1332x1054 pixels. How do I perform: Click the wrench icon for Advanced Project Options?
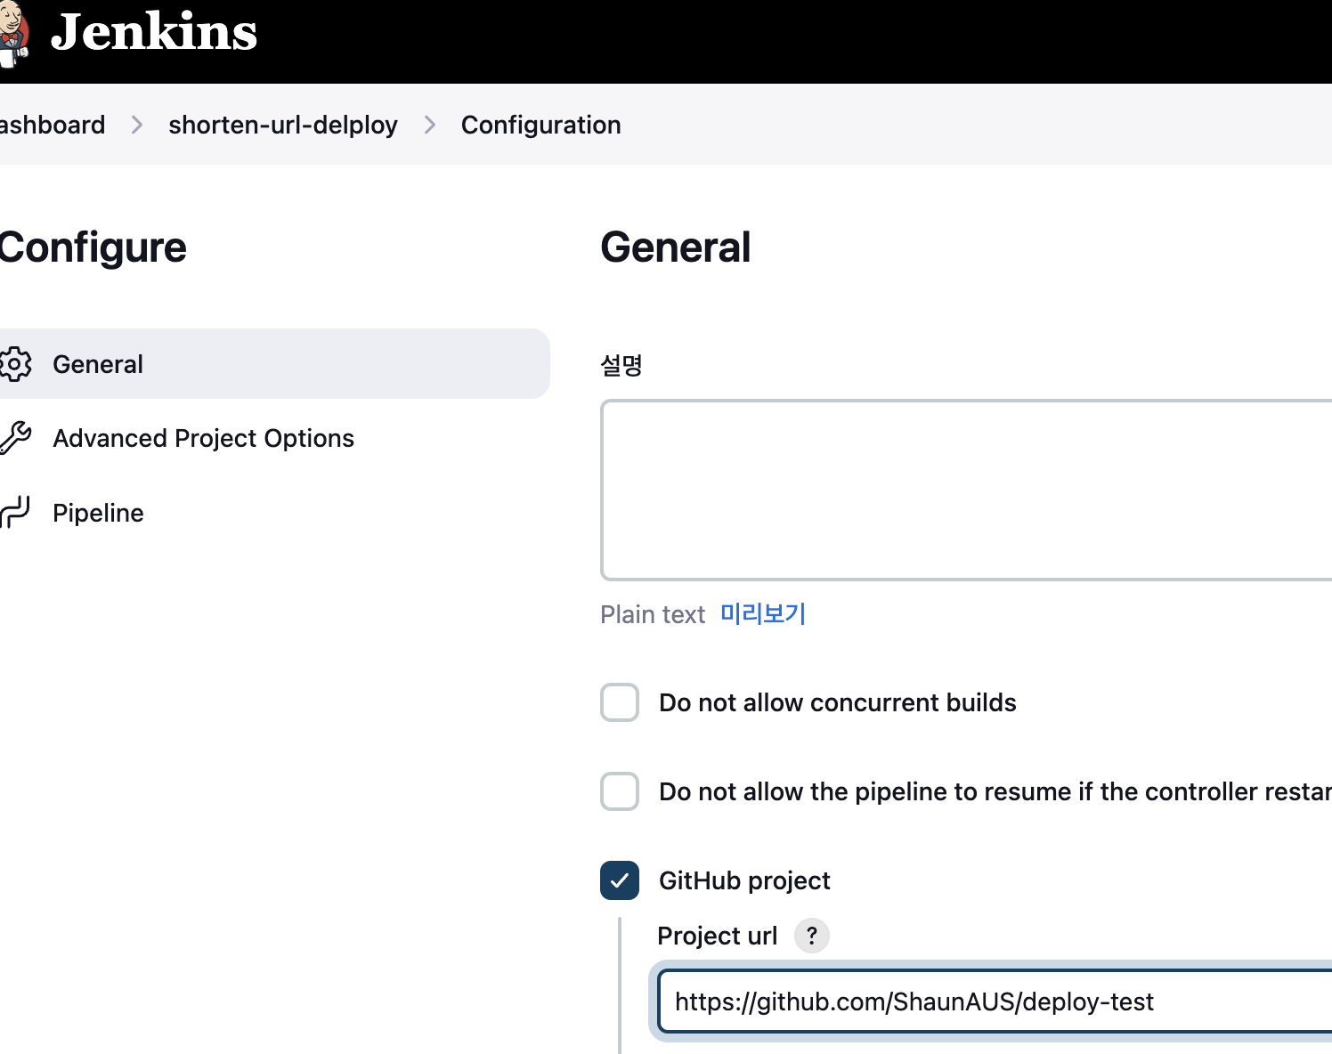[x=15, y=438]
